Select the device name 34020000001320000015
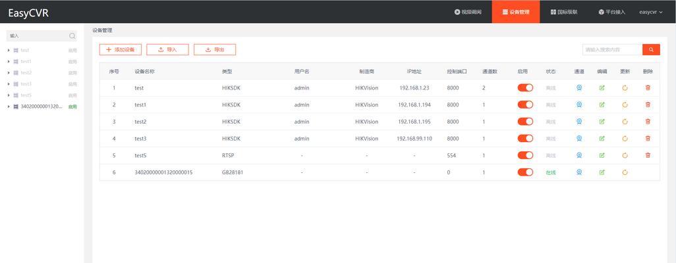676x263 pixels. [163, 172]
